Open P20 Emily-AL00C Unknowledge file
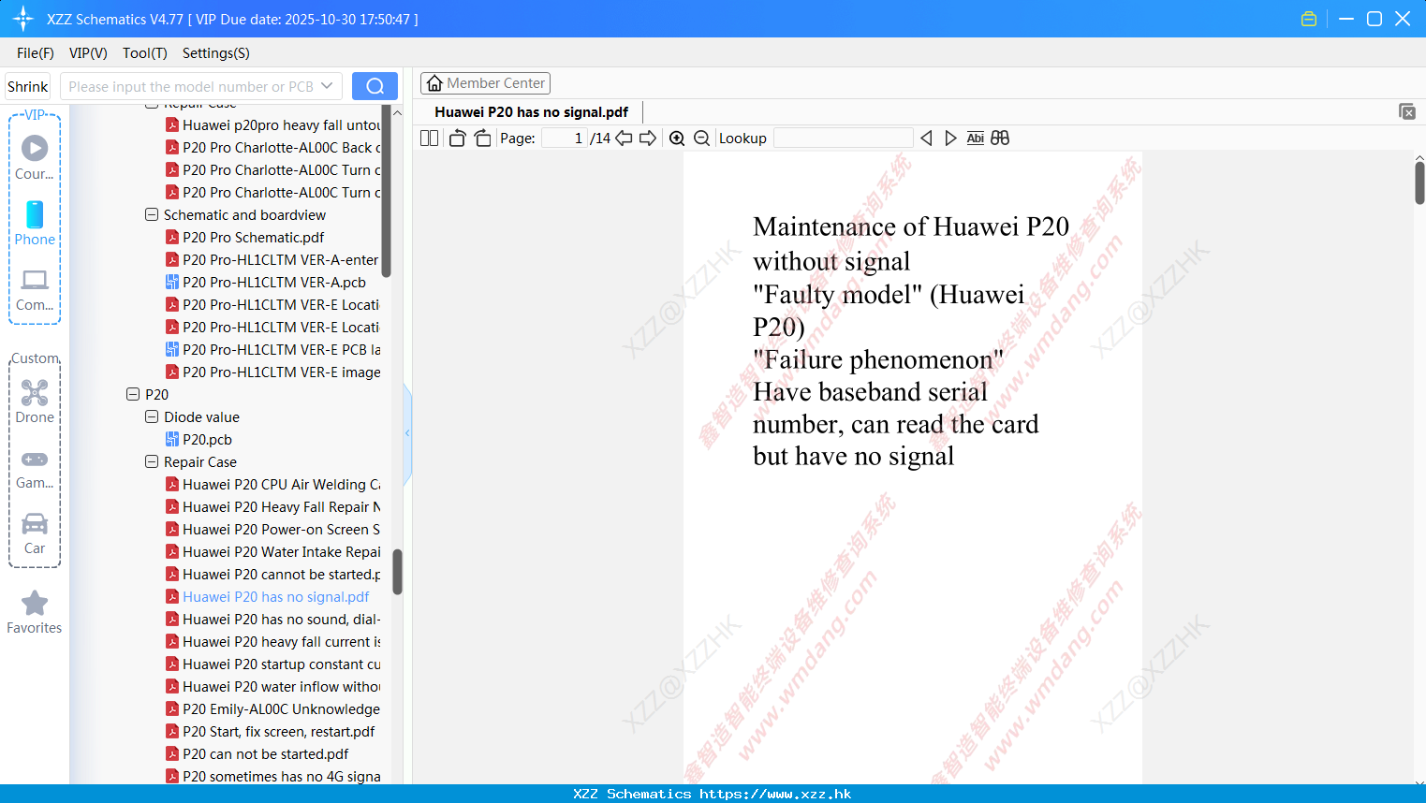Image resolution: width=1426 pixels, height=803 pixels. pos(272,709)
